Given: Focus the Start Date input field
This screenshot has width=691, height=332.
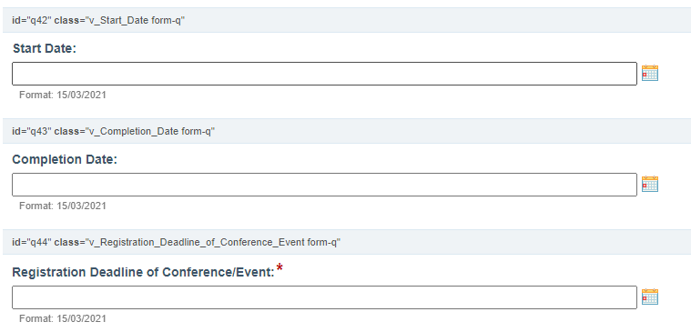Looking at the screenshot, I should (324, 74).
